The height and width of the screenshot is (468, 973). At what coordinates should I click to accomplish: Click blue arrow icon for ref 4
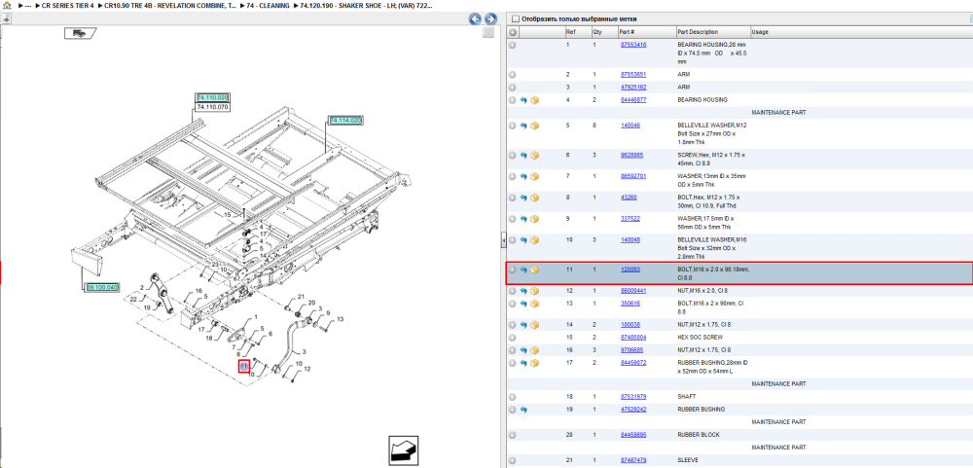click(x=523, y=100)
